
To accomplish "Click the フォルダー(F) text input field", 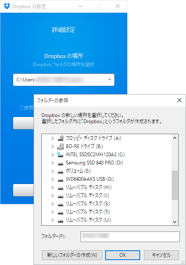I will 130,237.
